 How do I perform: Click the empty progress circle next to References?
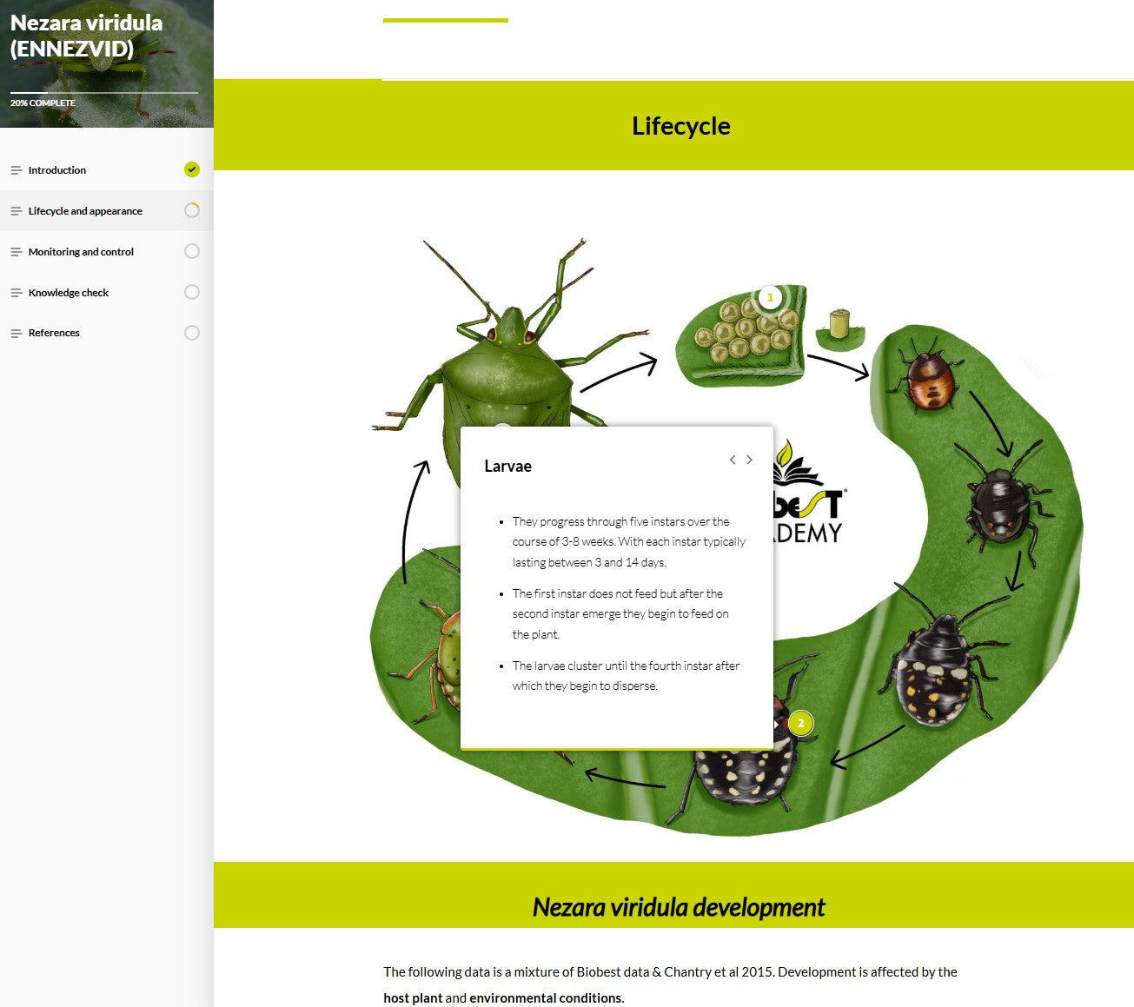click(192, 332)
